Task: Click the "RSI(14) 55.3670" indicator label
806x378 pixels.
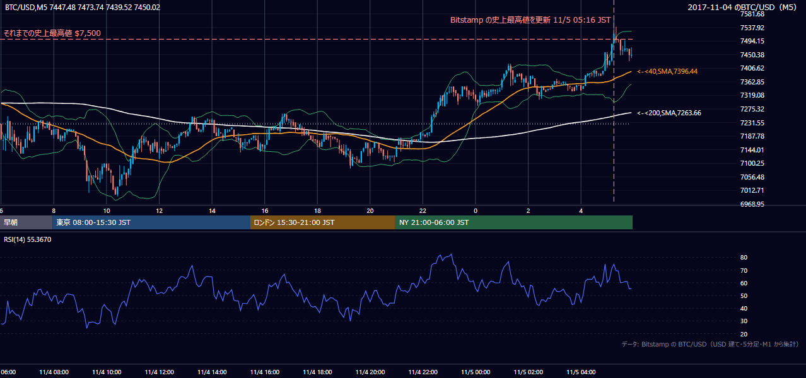Action: (28, 239)
